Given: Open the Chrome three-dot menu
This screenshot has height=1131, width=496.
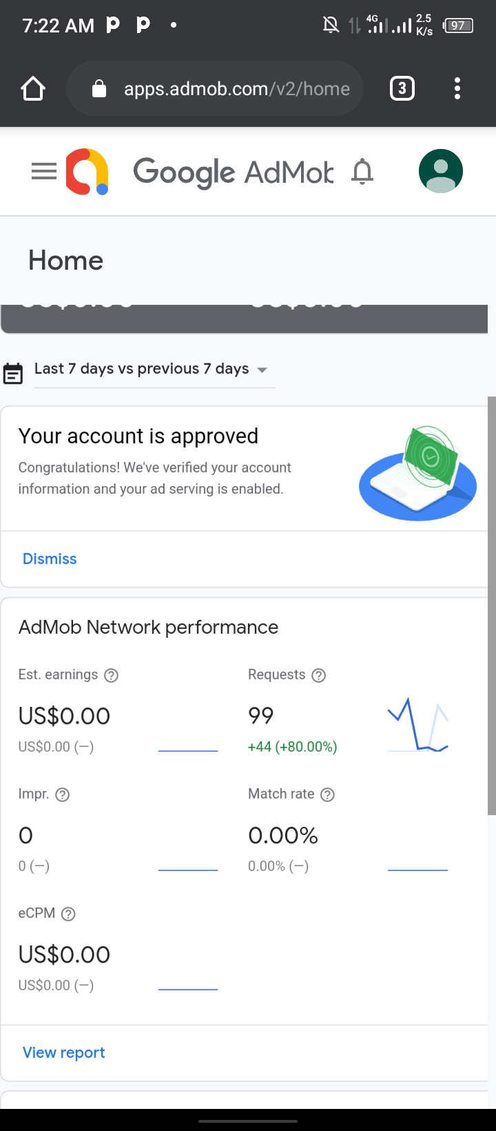Looking at the screenshot, I should [x=457, y=89].
